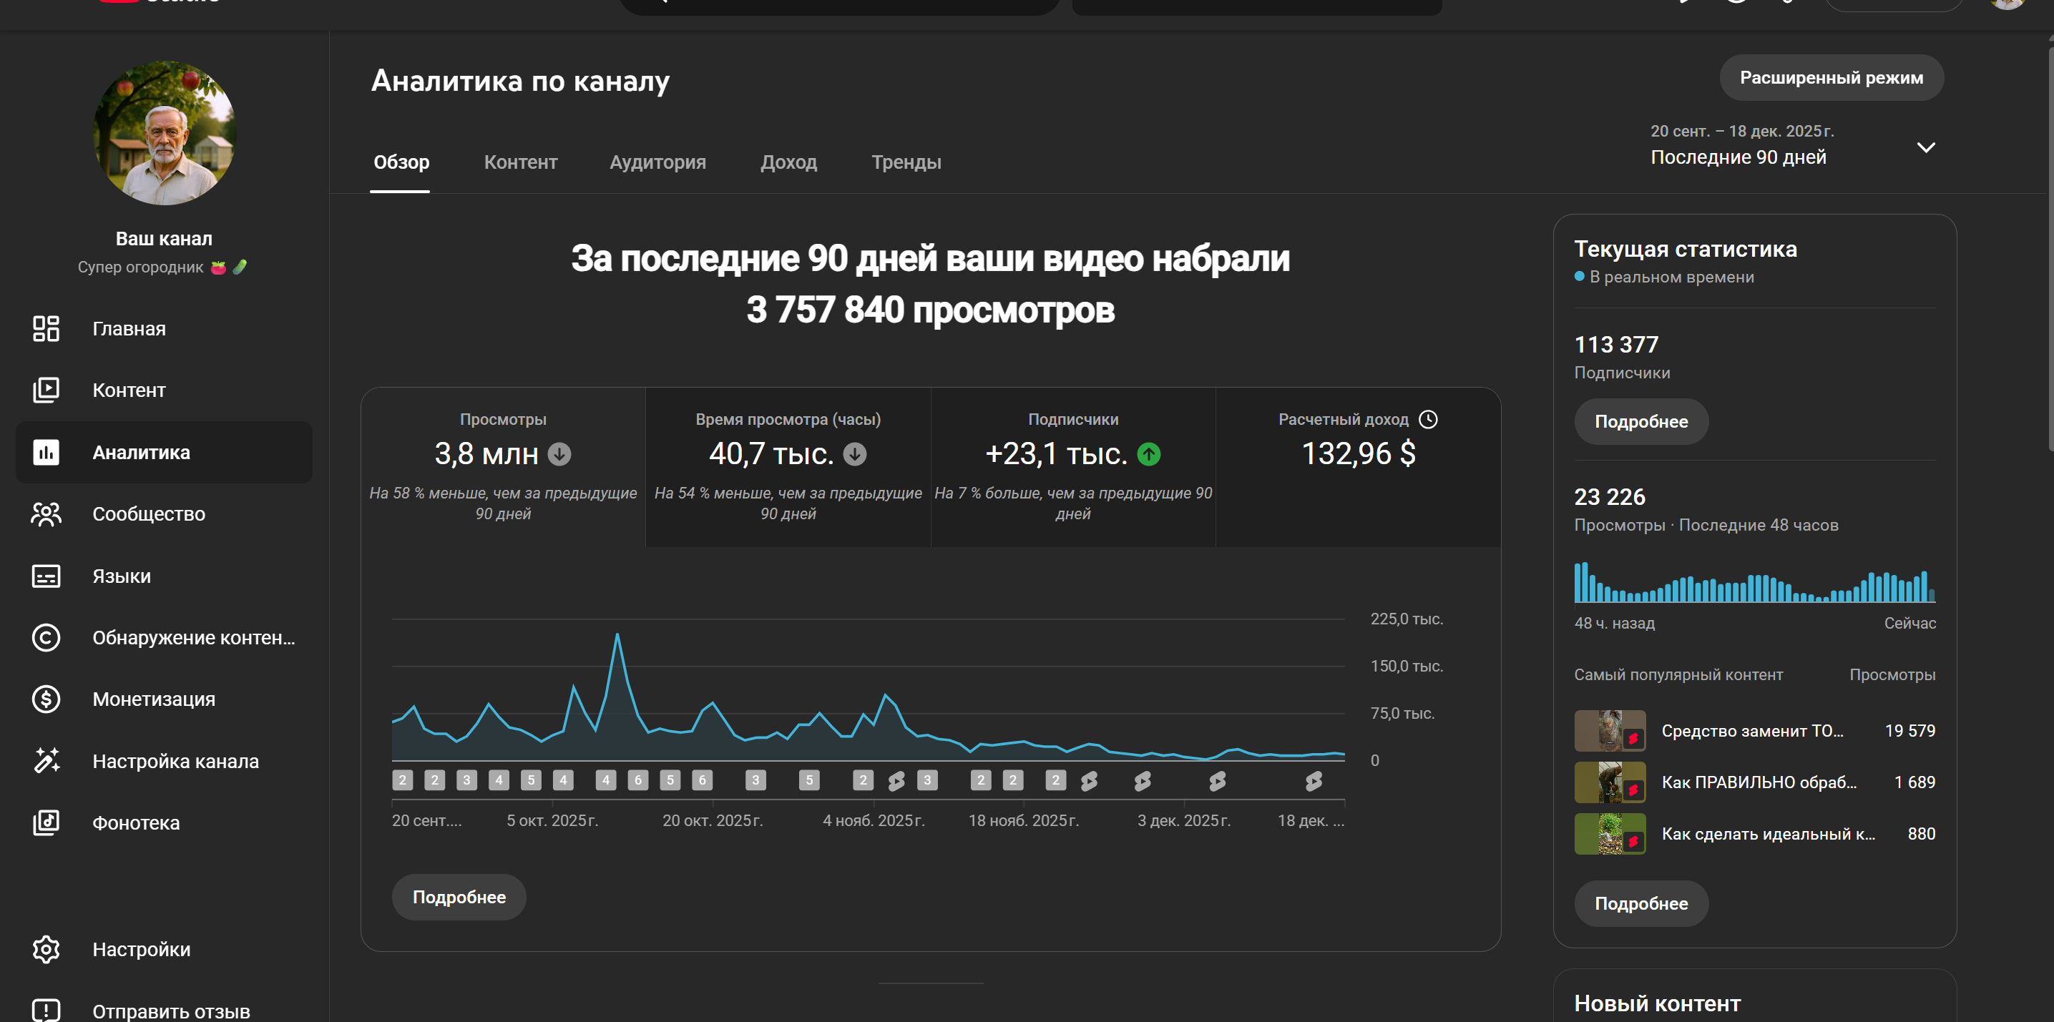Open Главная dashboard icon in sidebar
Screen dimensions: 2054x1022
point(46,328)
